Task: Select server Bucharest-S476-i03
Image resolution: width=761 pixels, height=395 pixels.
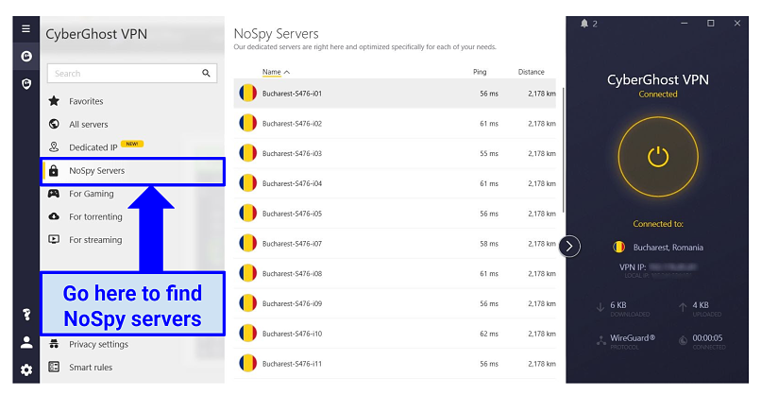Action: click(x=395, y=153)
